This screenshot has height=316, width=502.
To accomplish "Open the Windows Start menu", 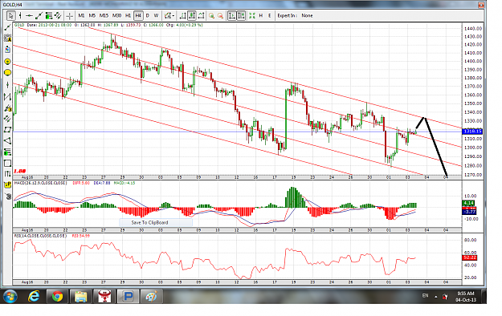I will point(10,297).
